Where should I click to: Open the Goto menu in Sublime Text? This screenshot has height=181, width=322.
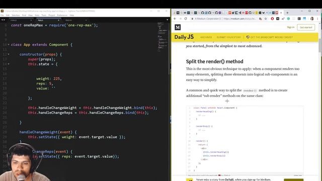point(37,15)
